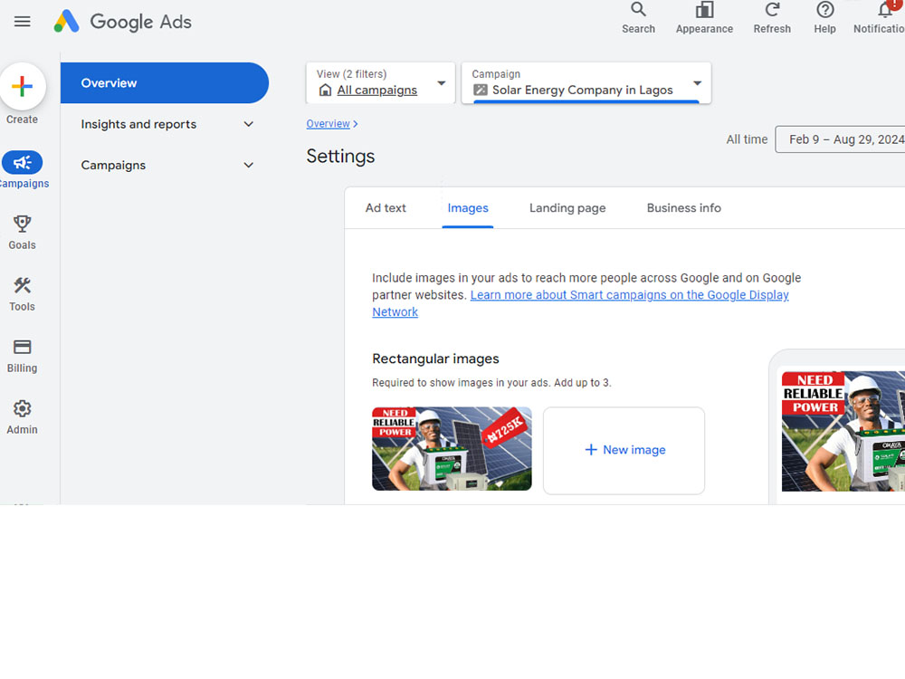Open the date range Feb 9 – Aug 29, 2024
Screen dimensions: 905x679
tap(841, 139)
